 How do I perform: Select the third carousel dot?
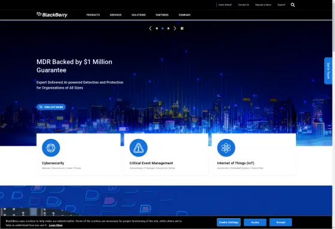coord(168,28)
